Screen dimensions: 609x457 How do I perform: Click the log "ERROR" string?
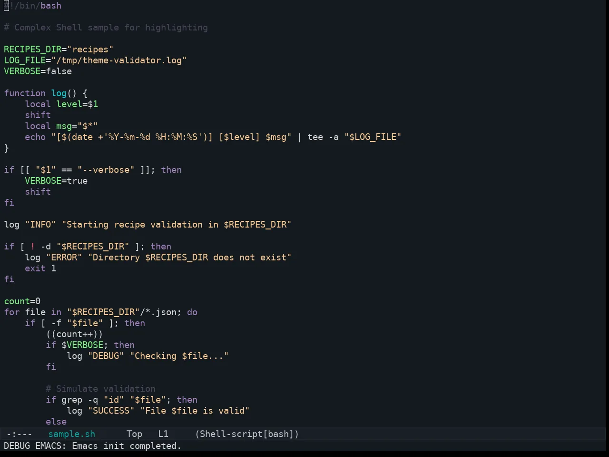(x=64, y=258)
